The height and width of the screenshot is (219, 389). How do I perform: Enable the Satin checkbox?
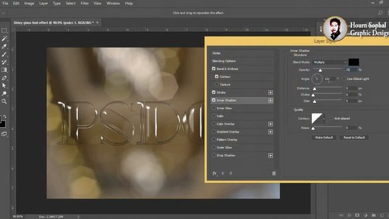click(x=213, y=116)
